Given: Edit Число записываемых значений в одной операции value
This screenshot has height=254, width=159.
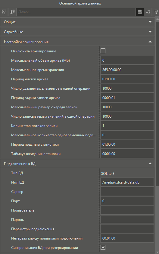Looking at the screenshot, I should (127, 116).
